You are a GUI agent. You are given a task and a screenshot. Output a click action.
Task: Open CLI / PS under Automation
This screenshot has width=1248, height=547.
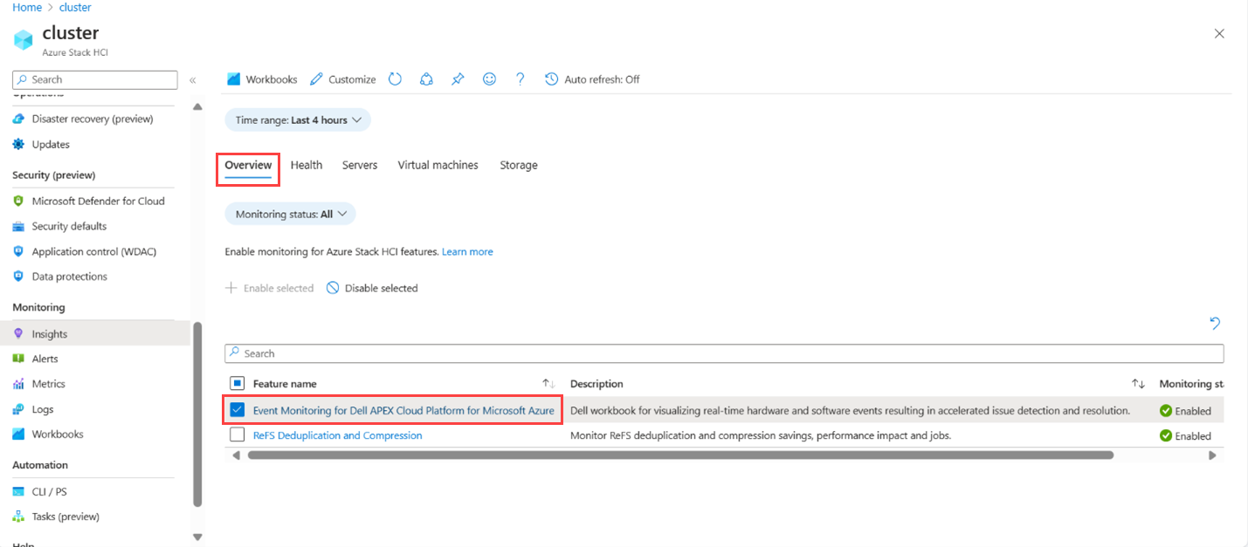click(x=51, y=491)
